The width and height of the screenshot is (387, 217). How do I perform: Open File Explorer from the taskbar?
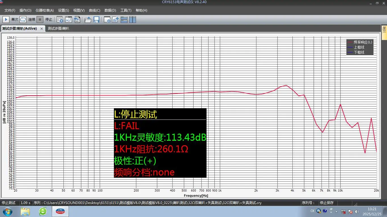(25, 211)
